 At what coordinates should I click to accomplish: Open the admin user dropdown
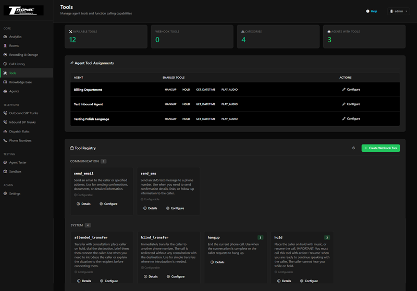pyautogui.click(x=398, y=11)
